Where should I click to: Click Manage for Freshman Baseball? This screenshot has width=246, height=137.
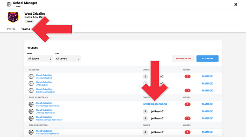(207, 91)
